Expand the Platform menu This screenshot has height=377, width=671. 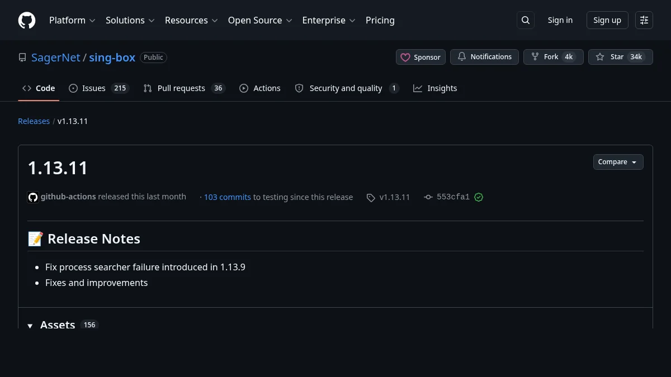coord(72,20)
